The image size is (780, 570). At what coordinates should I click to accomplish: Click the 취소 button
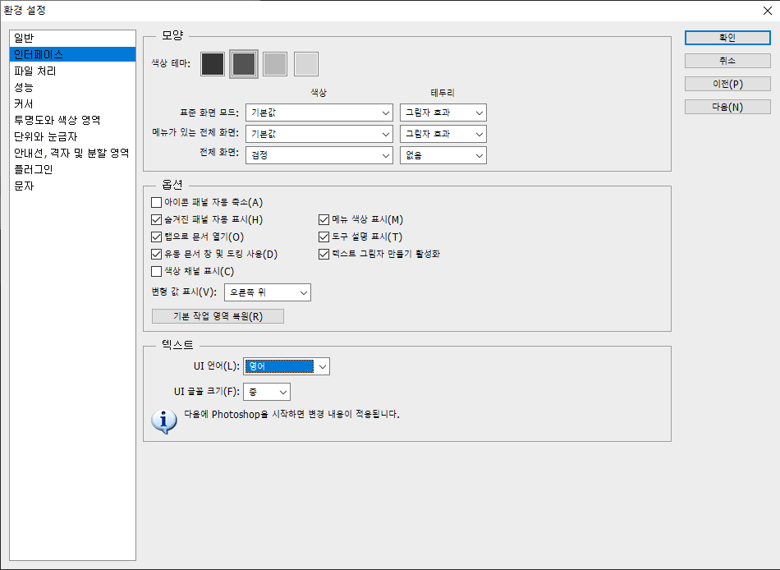tap(727, 61)
